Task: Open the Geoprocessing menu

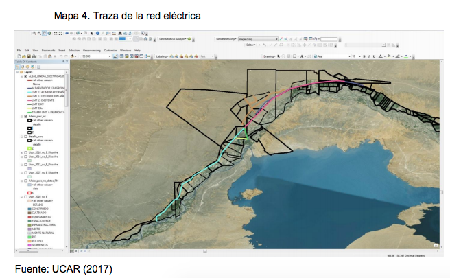Action: point(91,50)
